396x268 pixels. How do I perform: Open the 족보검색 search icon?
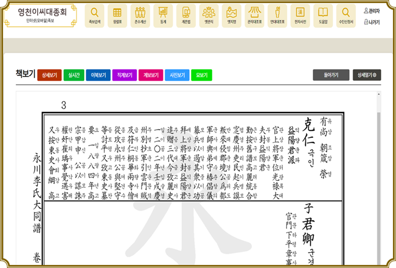click(x=94, y=15)
